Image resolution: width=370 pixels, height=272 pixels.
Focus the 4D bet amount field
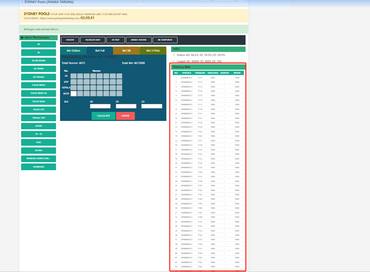point(100,106)
